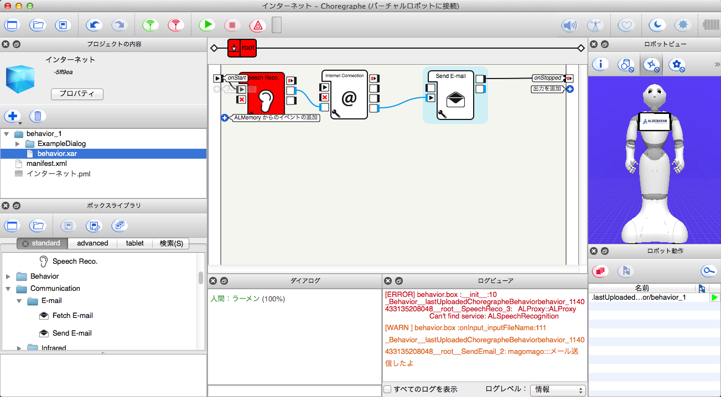Collapse the behavior_1 folder
Screen dimensions: 721x397
pyautogui.click(x=6, y=134)
